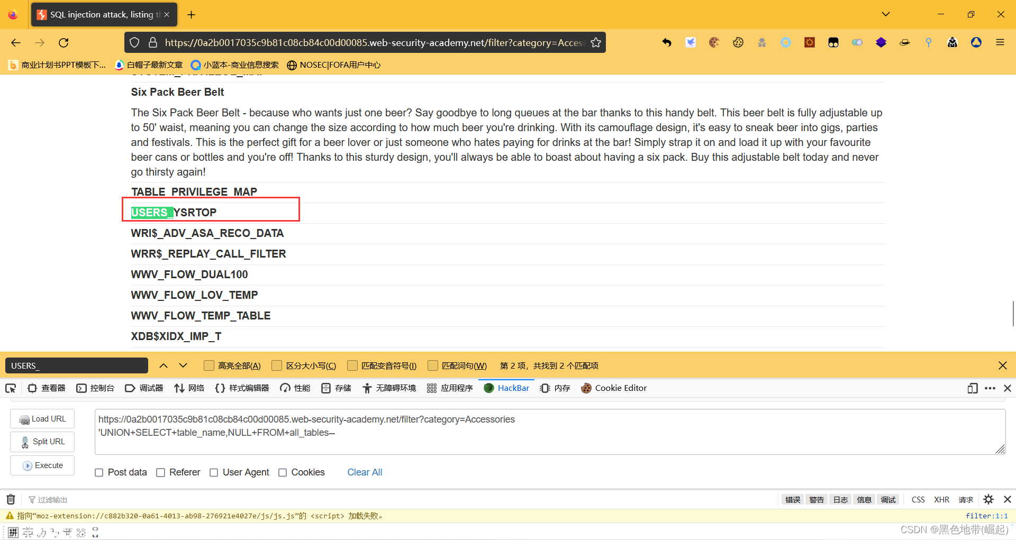Close the SQL injection attack tab
This screenshot has height=540, width=1016.
tap(167, 15)
